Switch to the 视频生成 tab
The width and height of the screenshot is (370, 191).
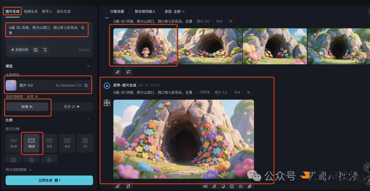[30, 11]
